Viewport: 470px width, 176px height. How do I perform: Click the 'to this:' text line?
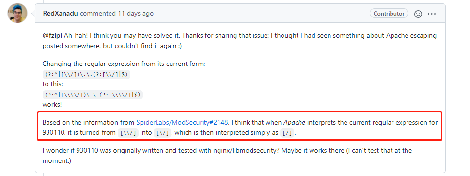pyautogui.click(x=52, y=84)
